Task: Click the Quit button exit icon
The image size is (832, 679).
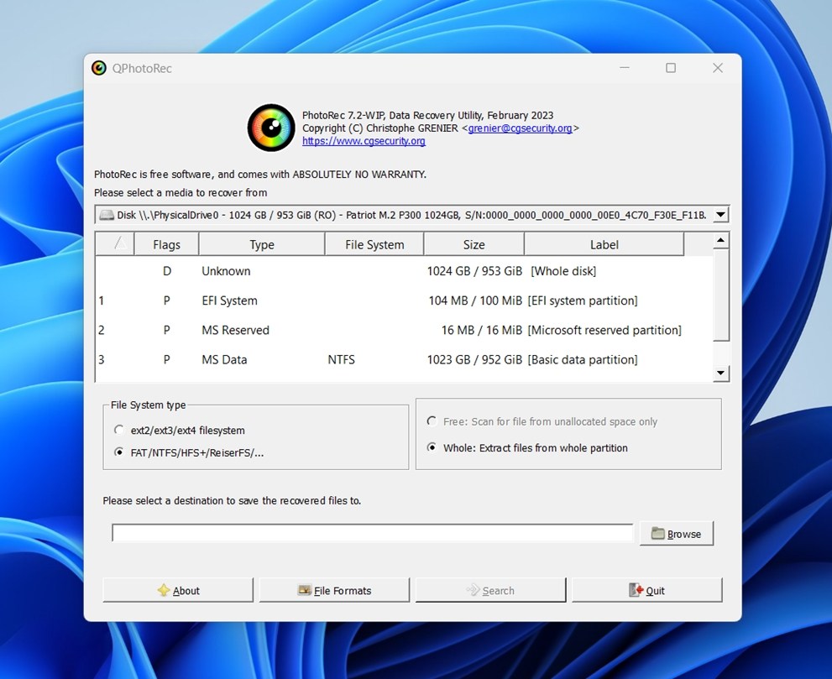Action: pos(636,590)
